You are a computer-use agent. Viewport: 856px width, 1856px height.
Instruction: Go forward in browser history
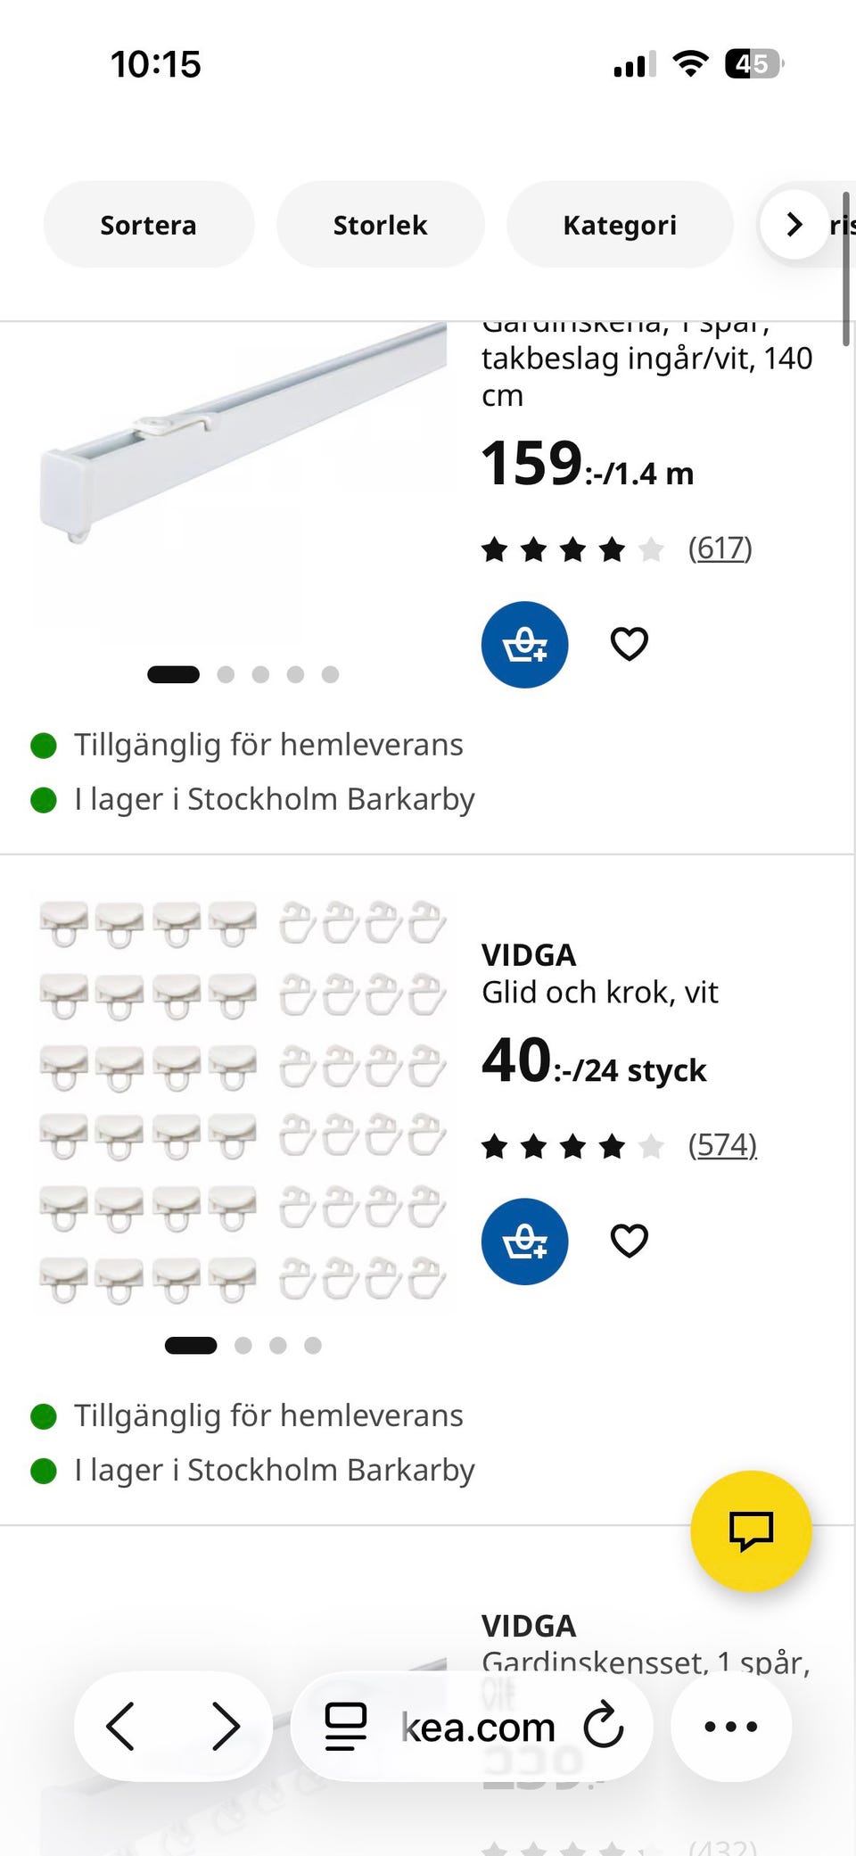(225, 1727)
